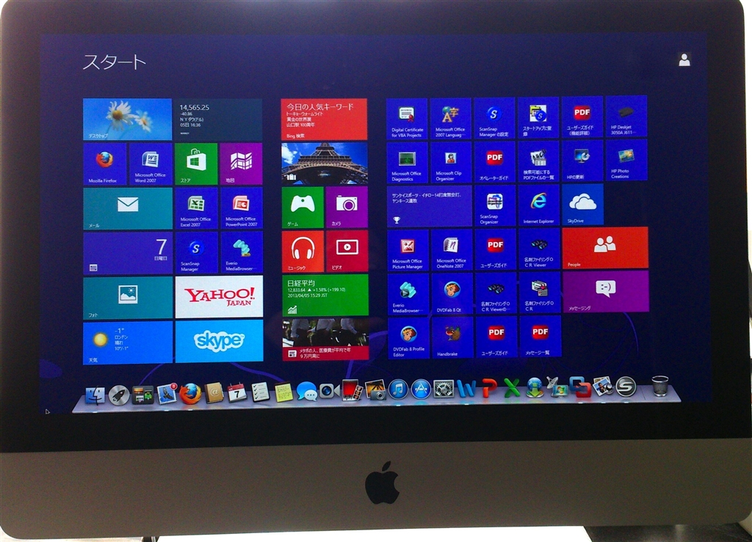Click the user account icon at top right
Image resolution: width=752 pixels, height=542 pixels.
pyautogui.click(x=684, y=60)
